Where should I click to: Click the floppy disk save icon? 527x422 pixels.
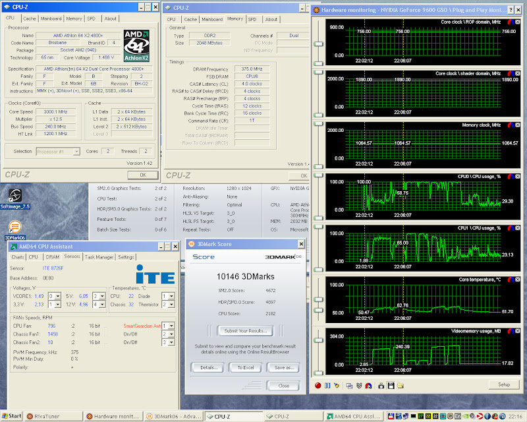[x=391, y=386]
